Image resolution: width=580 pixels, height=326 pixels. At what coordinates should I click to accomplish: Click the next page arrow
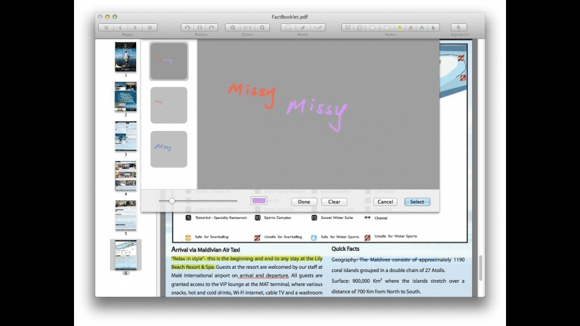135,28
